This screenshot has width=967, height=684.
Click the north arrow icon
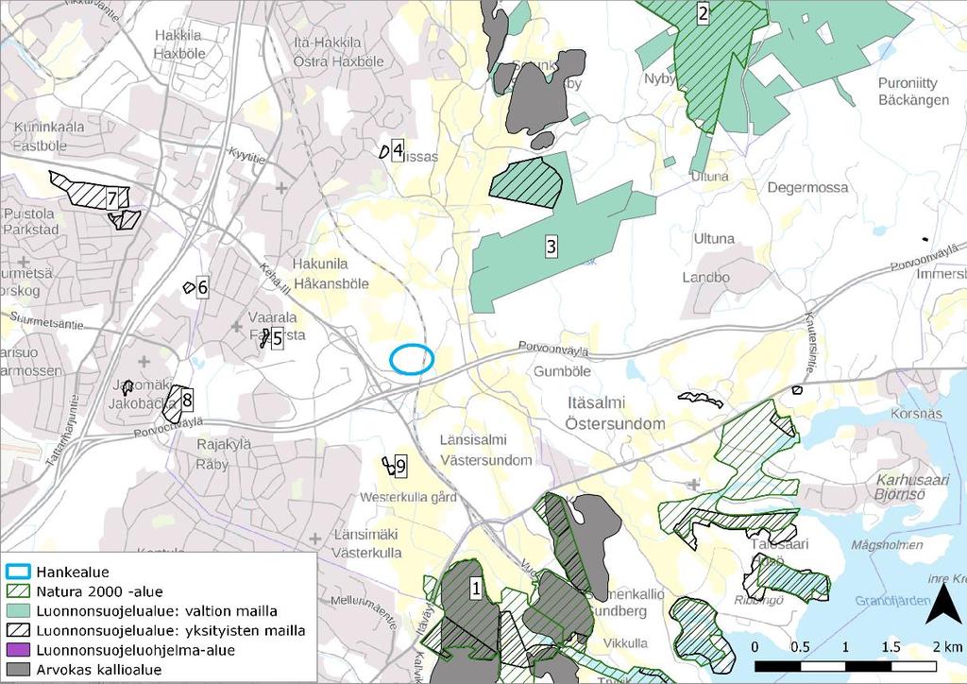(x=942, y=604)
